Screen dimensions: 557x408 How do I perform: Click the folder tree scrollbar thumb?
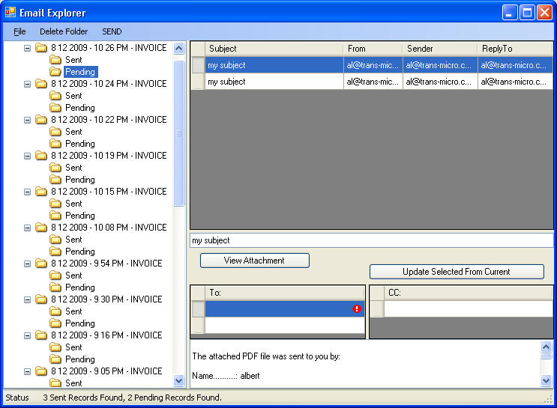178,133
